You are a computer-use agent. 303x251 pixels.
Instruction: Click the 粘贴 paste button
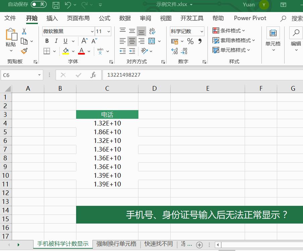click(11, 37)
